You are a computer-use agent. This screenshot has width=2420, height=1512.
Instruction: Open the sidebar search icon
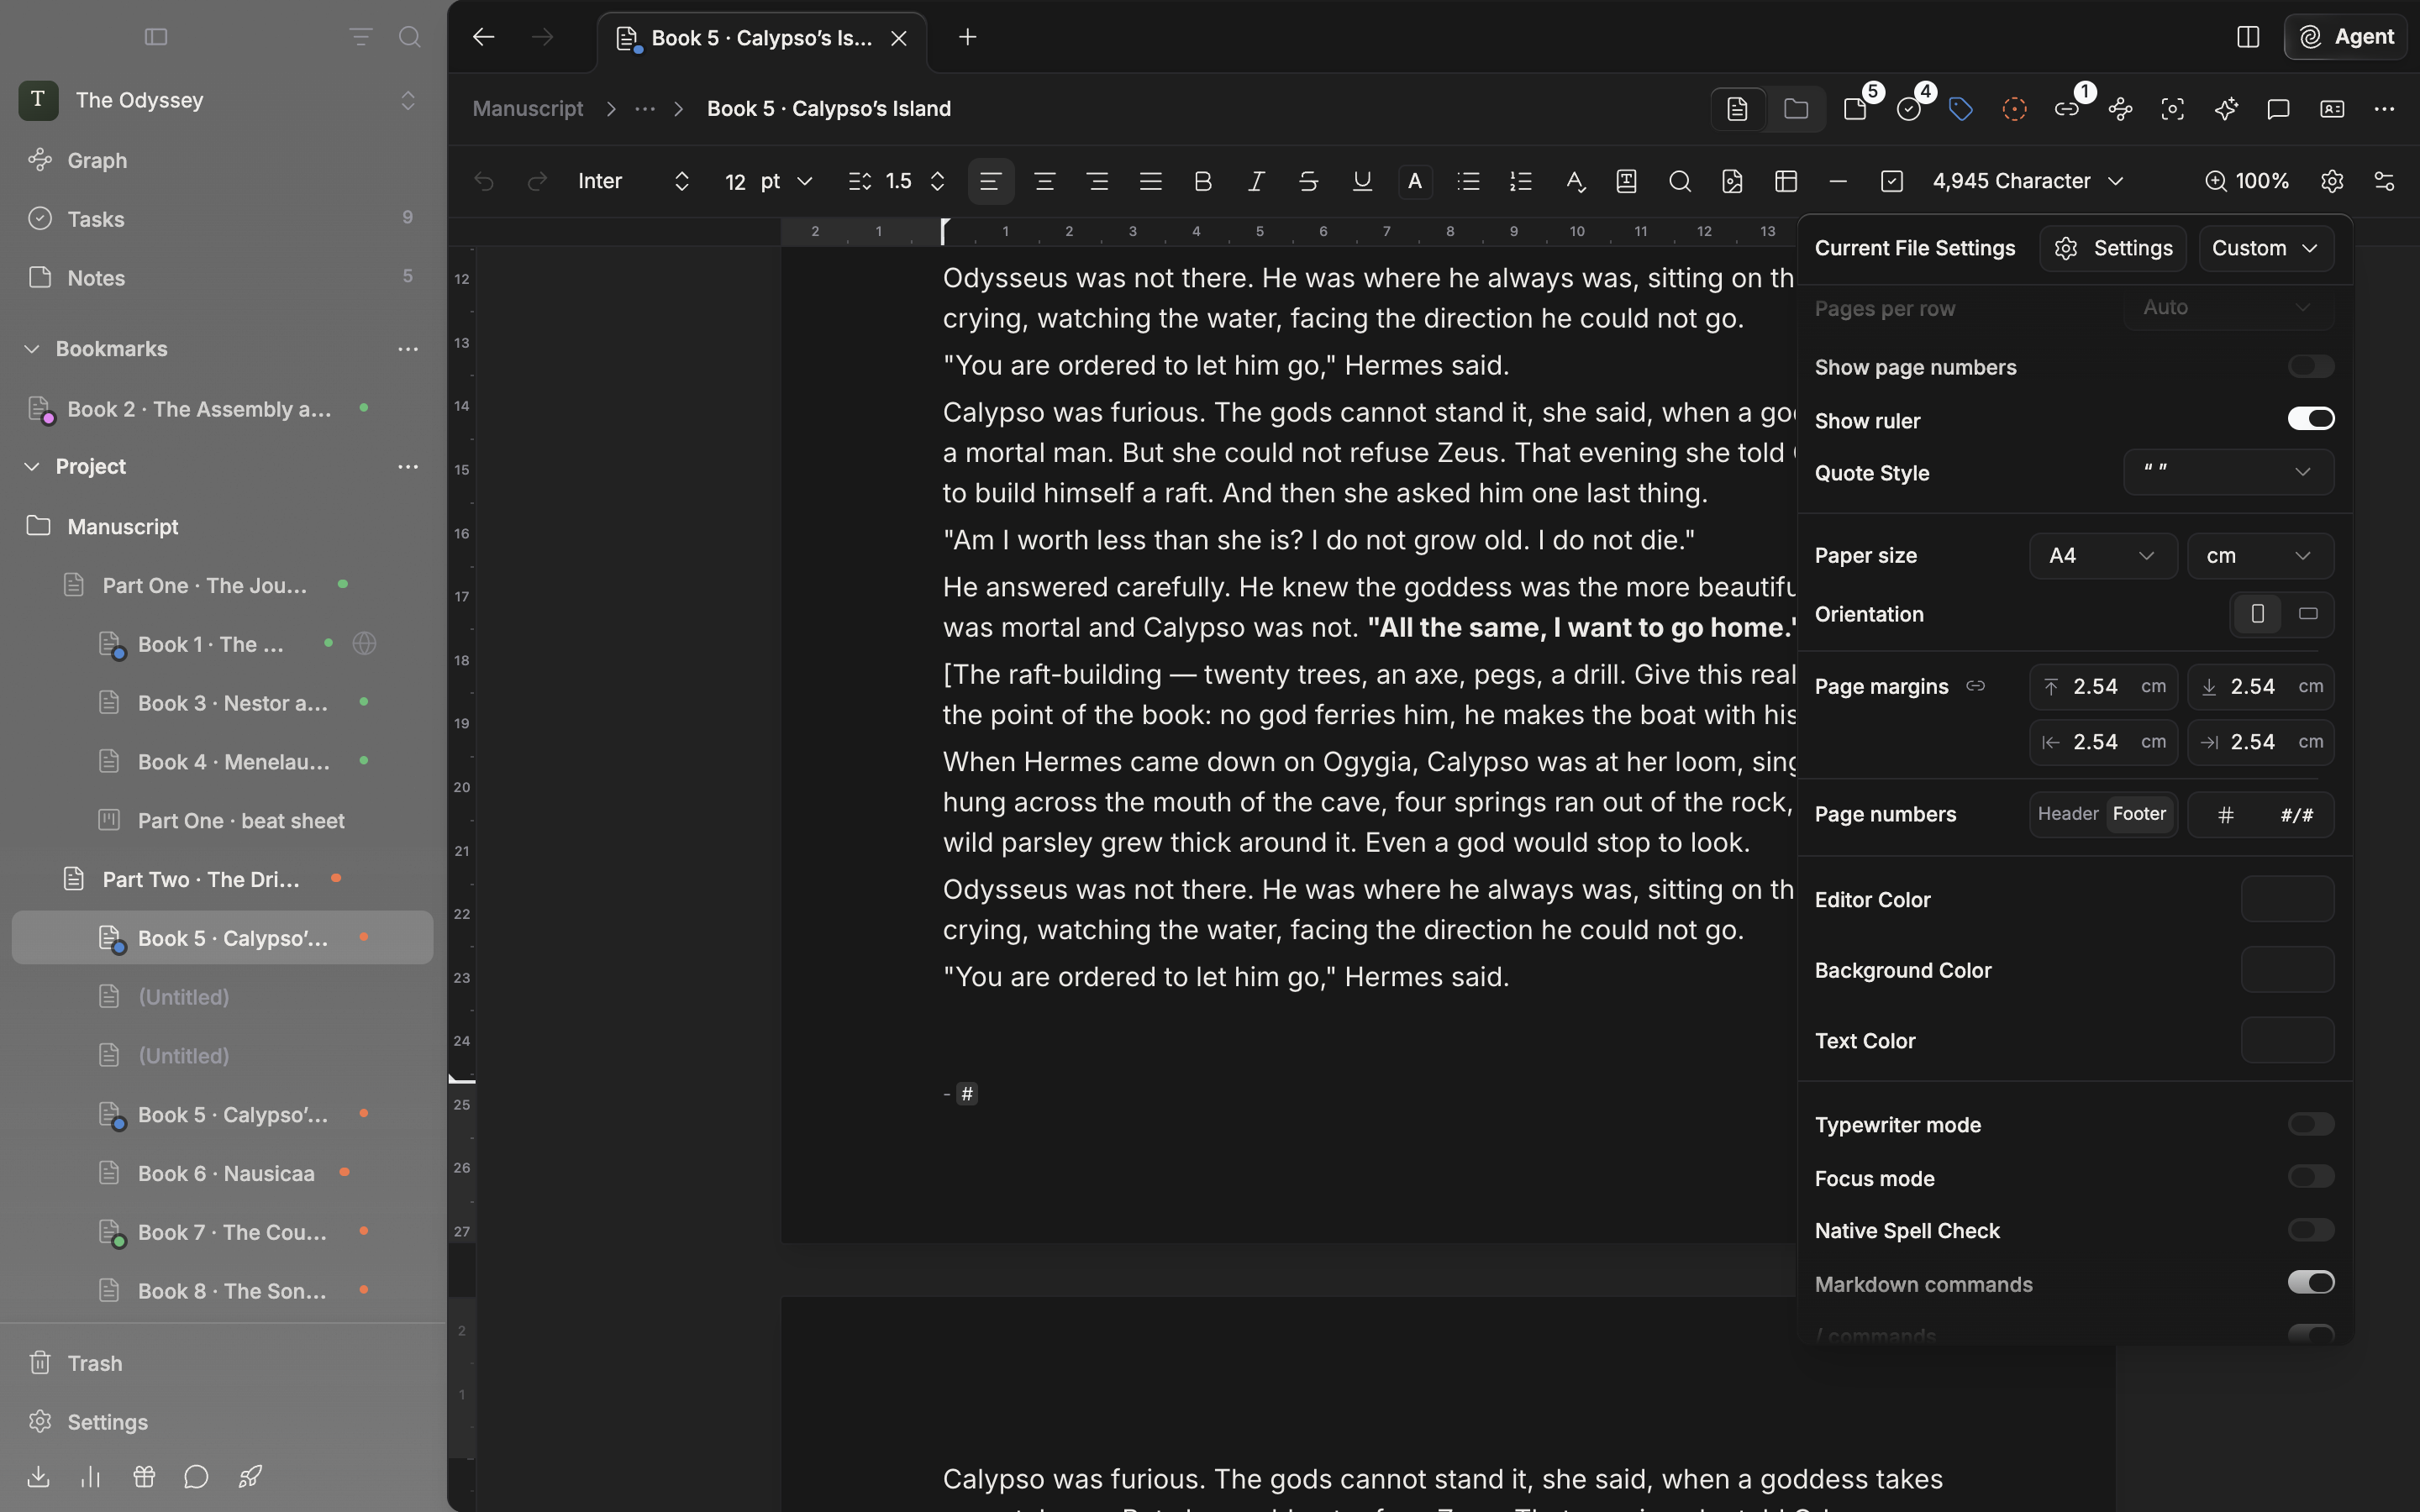tap(409, 37)
